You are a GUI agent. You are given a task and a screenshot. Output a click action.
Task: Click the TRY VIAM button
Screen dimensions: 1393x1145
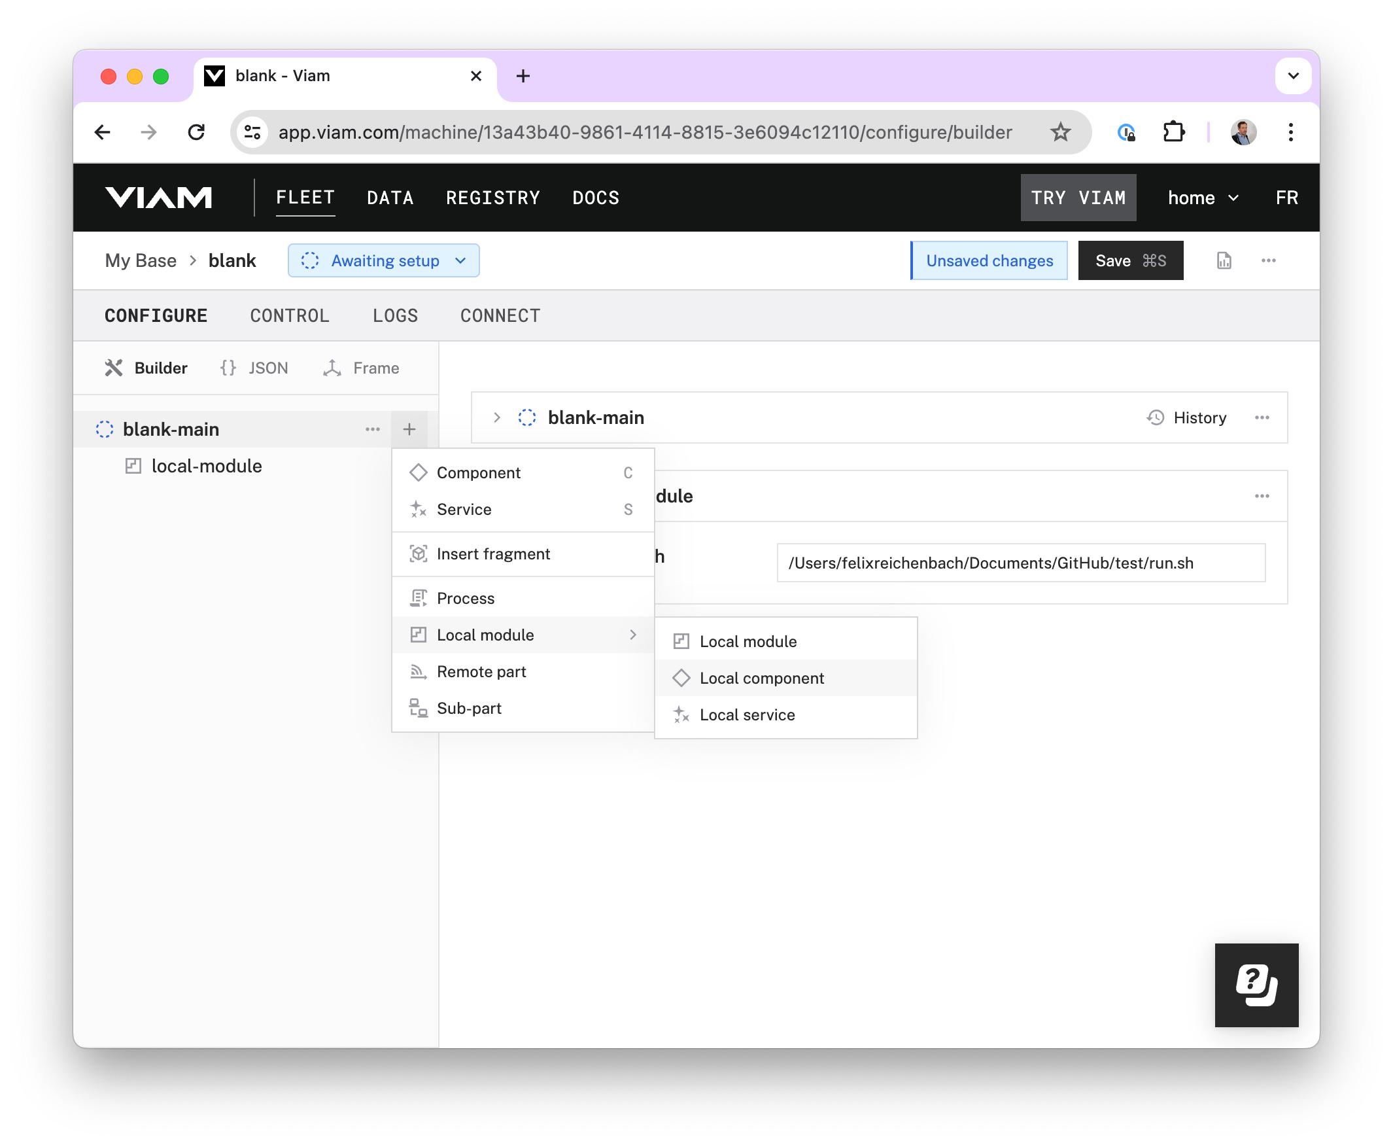point(1077,197)
